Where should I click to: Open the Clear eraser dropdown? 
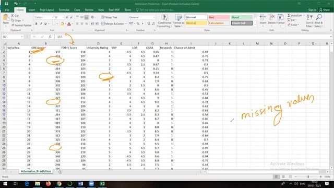tap(293, 25)
